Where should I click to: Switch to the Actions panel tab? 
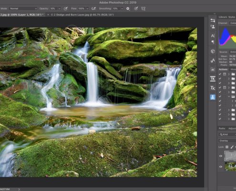tap(223, 69)
